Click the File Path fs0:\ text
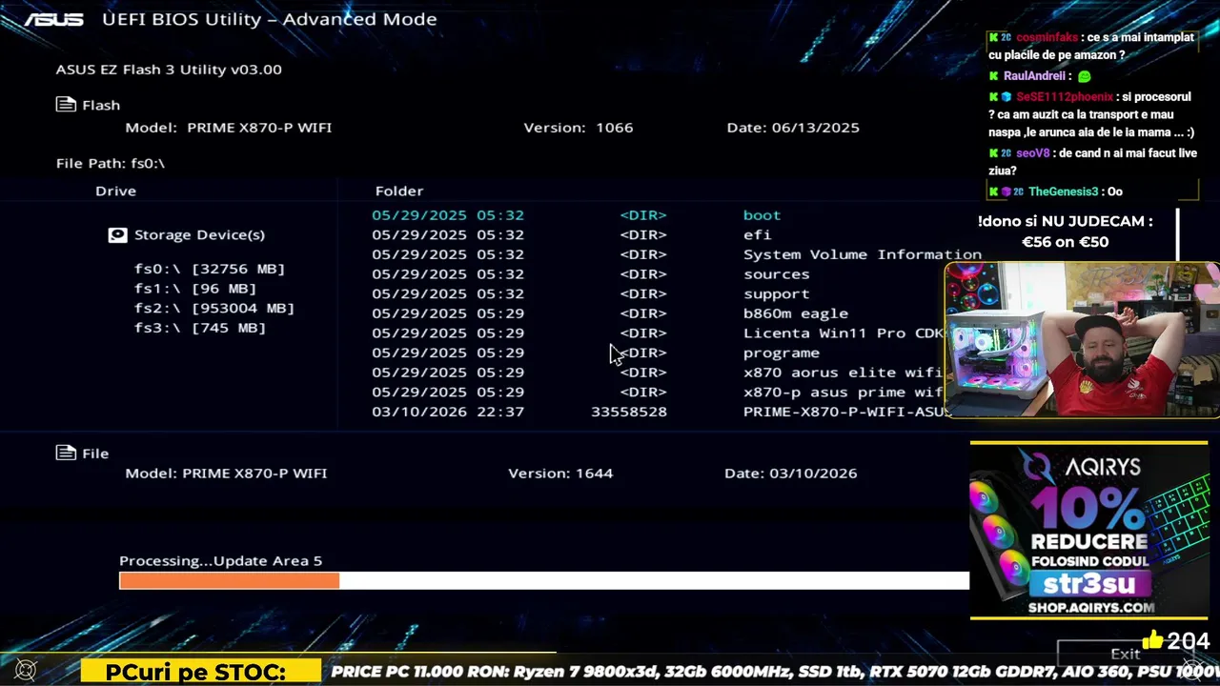The image size is (1220, 686). (111, 163)
